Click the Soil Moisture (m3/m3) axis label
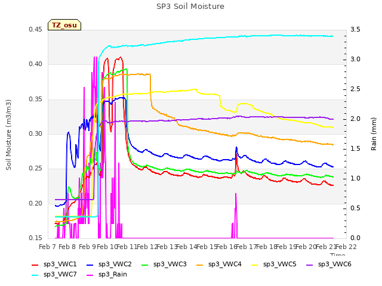This screenshot has width=382, height=286. pos(8,135)
